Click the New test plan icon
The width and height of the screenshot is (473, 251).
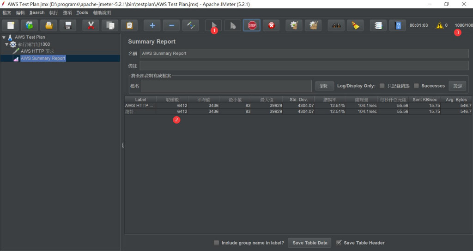tap(11, 26)
